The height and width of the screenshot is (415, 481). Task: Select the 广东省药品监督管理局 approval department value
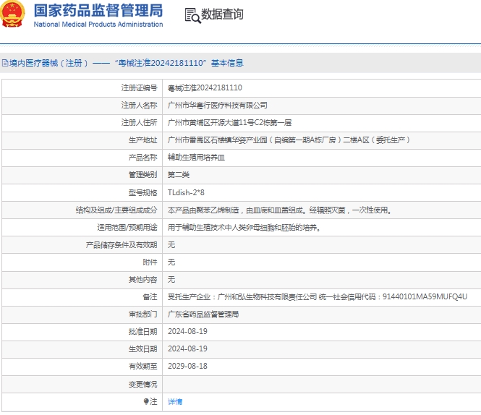203,314
